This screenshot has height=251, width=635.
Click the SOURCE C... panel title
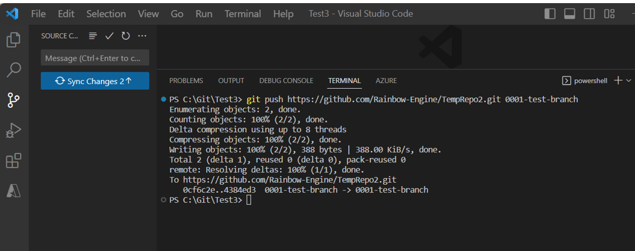pyautogui.click(x=59, y=36)
